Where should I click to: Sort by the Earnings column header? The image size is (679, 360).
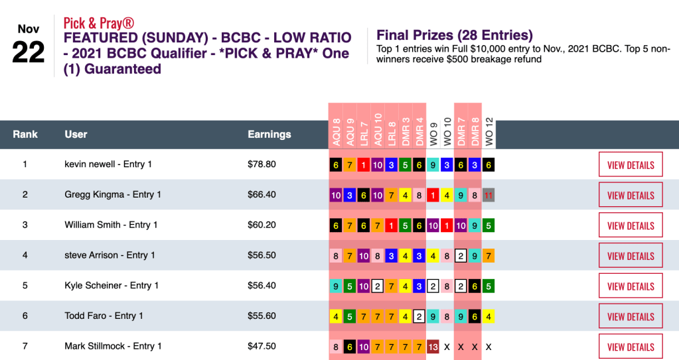coord(269,135)
